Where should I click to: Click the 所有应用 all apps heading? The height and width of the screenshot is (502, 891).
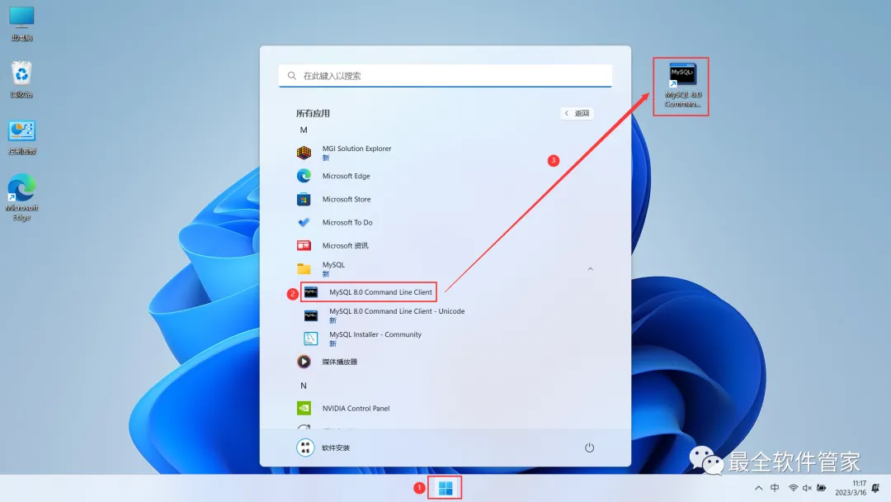[x=313, y=113]
